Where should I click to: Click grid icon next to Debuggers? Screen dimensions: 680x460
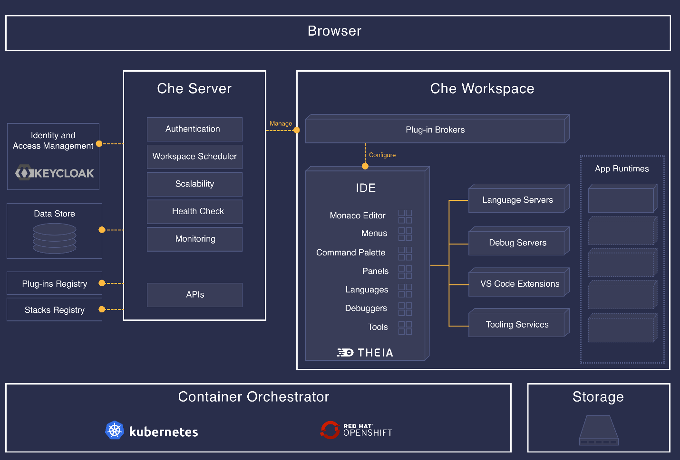coord(405,309)
